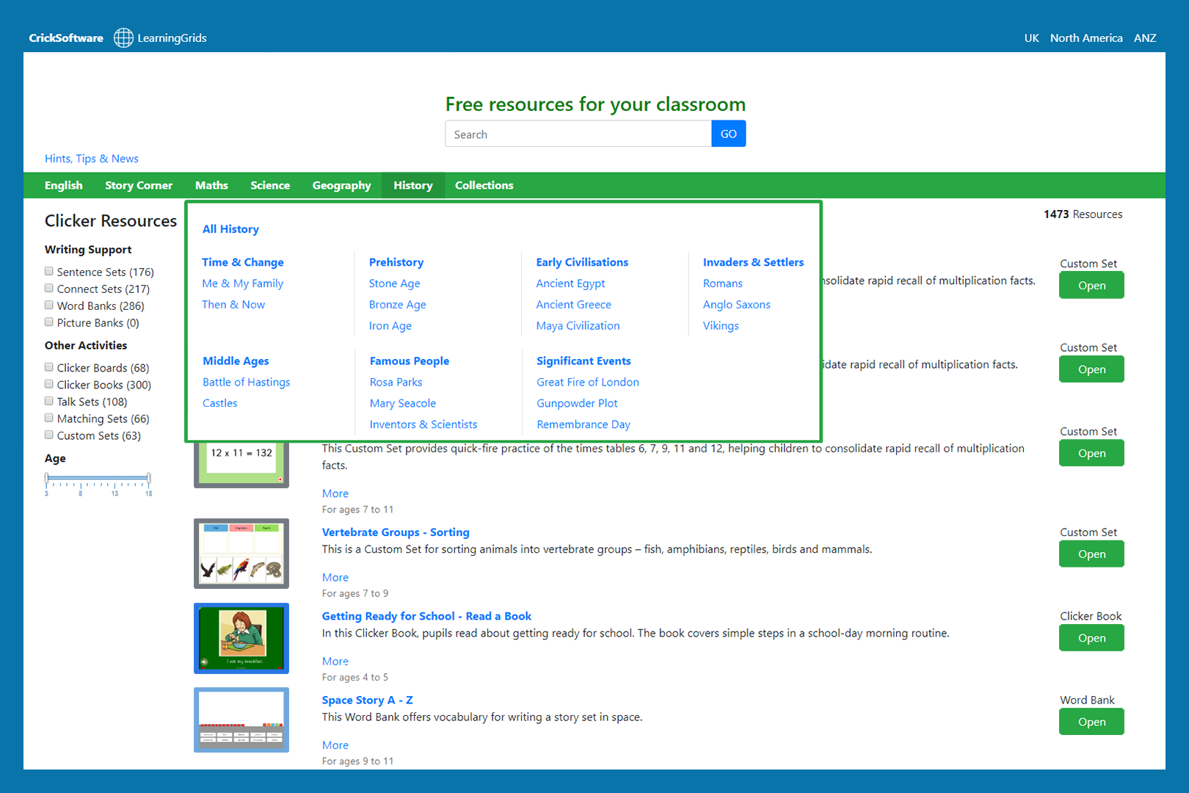Viewport: 1189px width, 793px height.
Task: Expand the Science navigation menu
Action: [270, 186]
